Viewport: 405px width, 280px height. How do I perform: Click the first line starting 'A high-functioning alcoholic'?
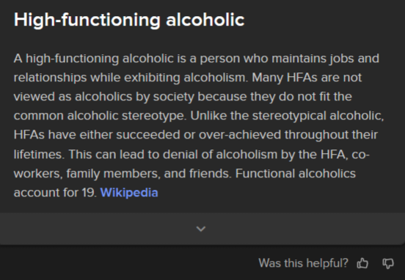click(197, 59)
